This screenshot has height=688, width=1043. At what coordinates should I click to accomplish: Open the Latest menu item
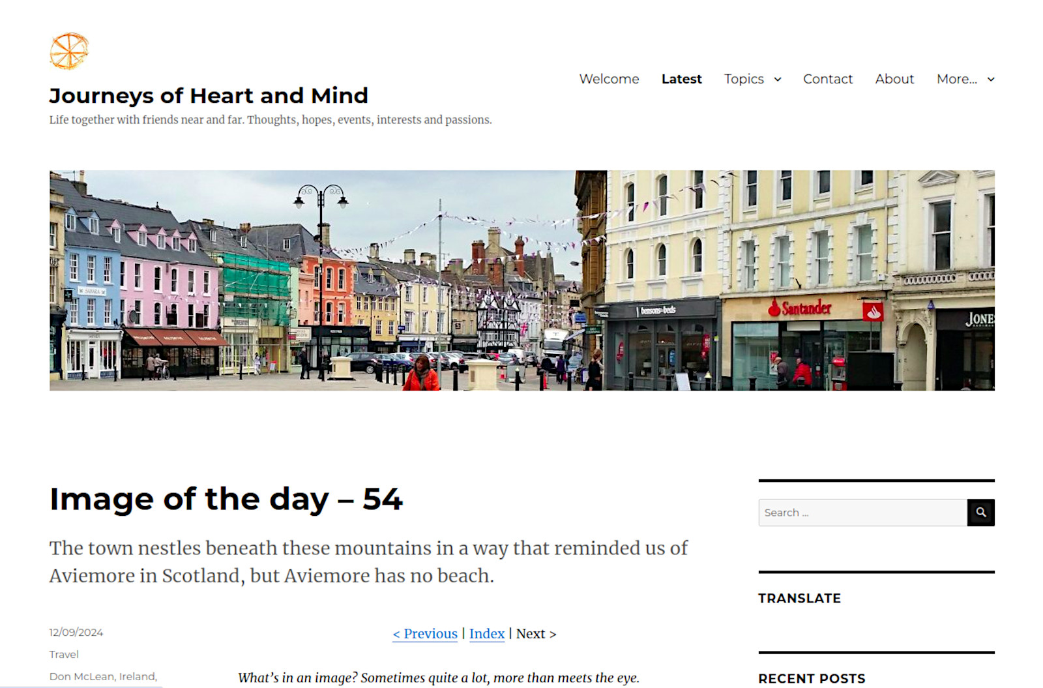[x=681, y=79]
